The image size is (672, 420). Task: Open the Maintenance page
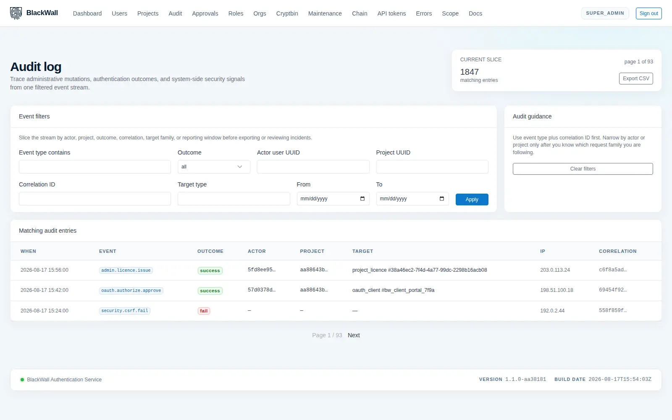325,13
